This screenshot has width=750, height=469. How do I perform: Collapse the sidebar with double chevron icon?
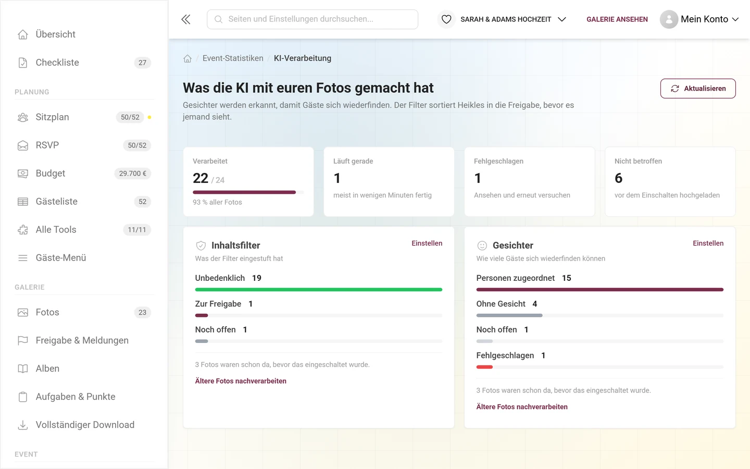point(186,19)
